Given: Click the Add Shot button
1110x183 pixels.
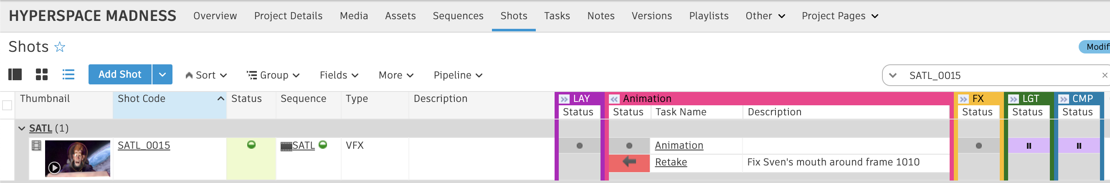Looking at the screenshot, I should (120, 75).
